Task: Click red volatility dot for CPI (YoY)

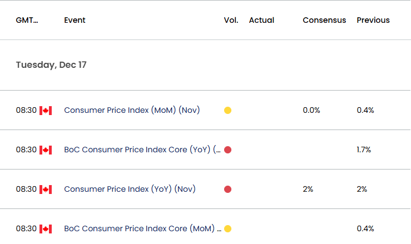Action: 228,189
